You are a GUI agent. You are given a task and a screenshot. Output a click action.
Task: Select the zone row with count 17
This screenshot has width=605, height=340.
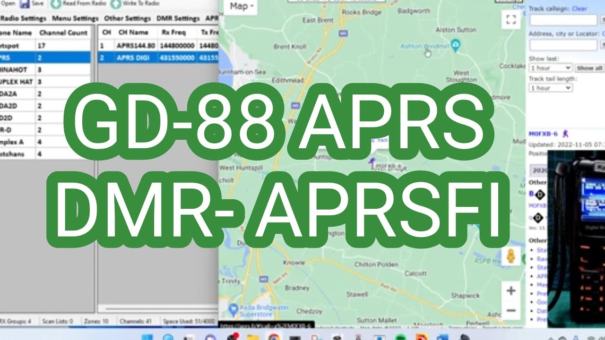pyautogui.click(x=45, y=46)
